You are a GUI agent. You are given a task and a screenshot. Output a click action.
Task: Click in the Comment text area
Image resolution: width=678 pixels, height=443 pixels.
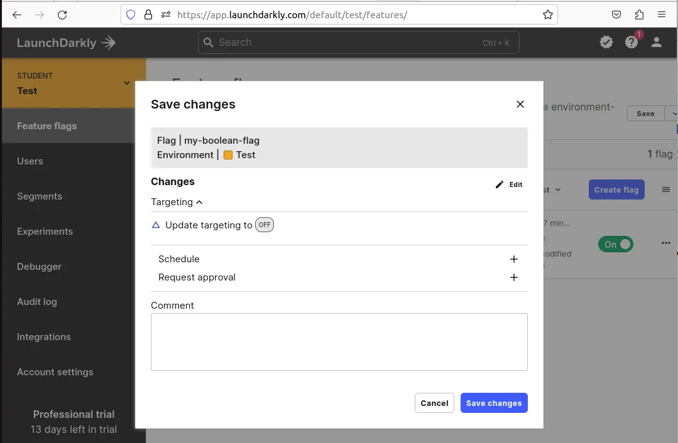tap(339, 342)
